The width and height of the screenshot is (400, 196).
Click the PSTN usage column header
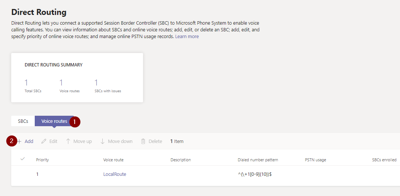316,160
